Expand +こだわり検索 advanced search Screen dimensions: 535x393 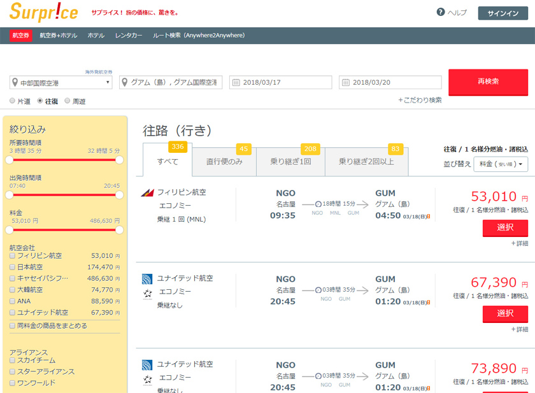pos(420,100)
